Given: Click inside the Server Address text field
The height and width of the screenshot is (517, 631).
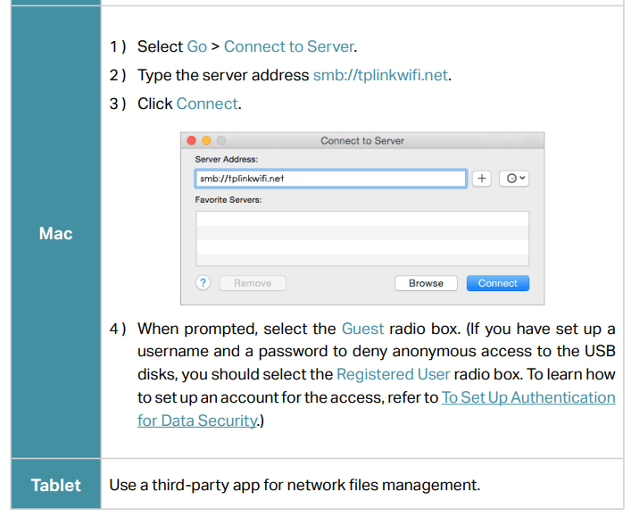Looking at the screenshot, I should point(330,179).
